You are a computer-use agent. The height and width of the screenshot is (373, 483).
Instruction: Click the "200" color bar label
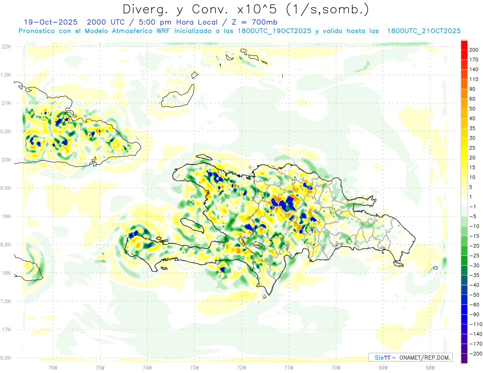click(474, 50)
